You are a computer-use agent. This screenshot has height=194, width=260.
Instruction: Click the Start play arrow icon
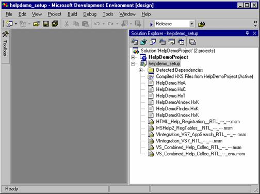pyautogui.click(x=151, y=25)
